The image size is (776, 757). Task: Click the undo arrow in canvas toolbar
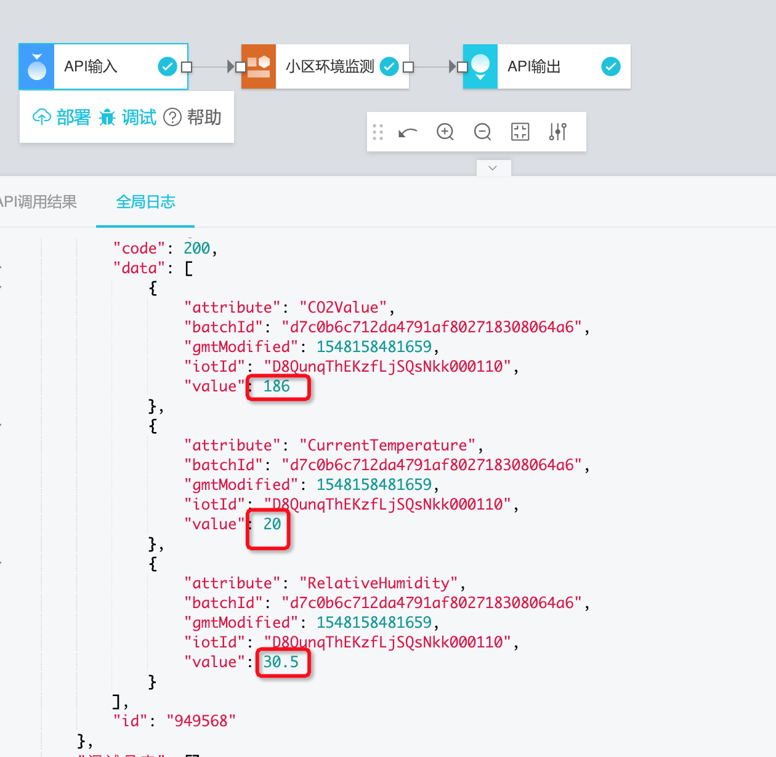pyautogui.click(x=408, y=132)
